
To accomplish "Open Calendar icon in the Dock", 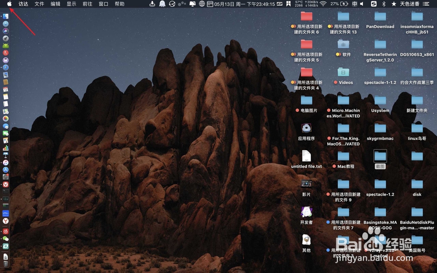I will click(6, 90).
